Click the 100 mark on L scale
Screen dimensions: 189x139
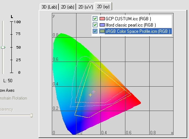[17, 22]
